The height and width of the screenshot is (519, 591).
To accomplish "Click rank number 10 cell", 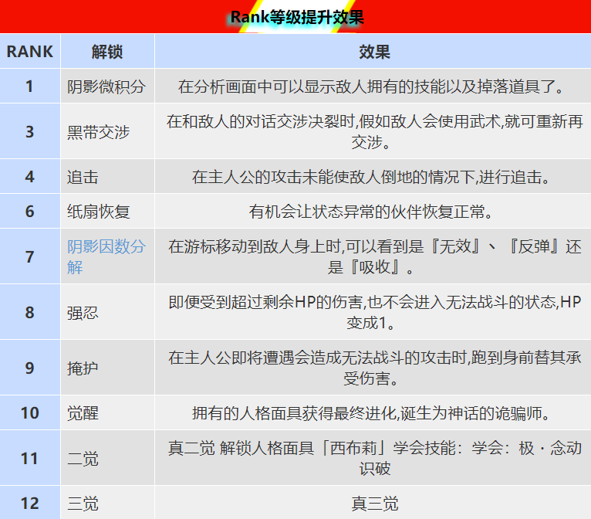I will 30,412.
